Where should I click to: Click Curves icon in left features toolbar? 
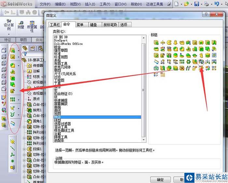[x=13, y=115]
